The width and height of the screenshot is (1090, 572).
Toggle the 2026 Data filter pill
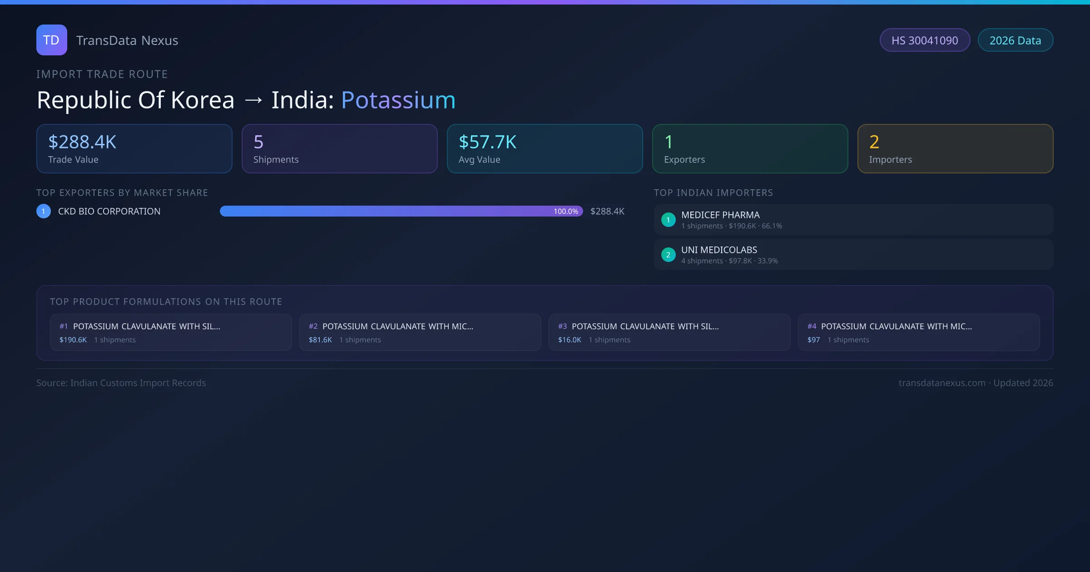pos(1015,40)
